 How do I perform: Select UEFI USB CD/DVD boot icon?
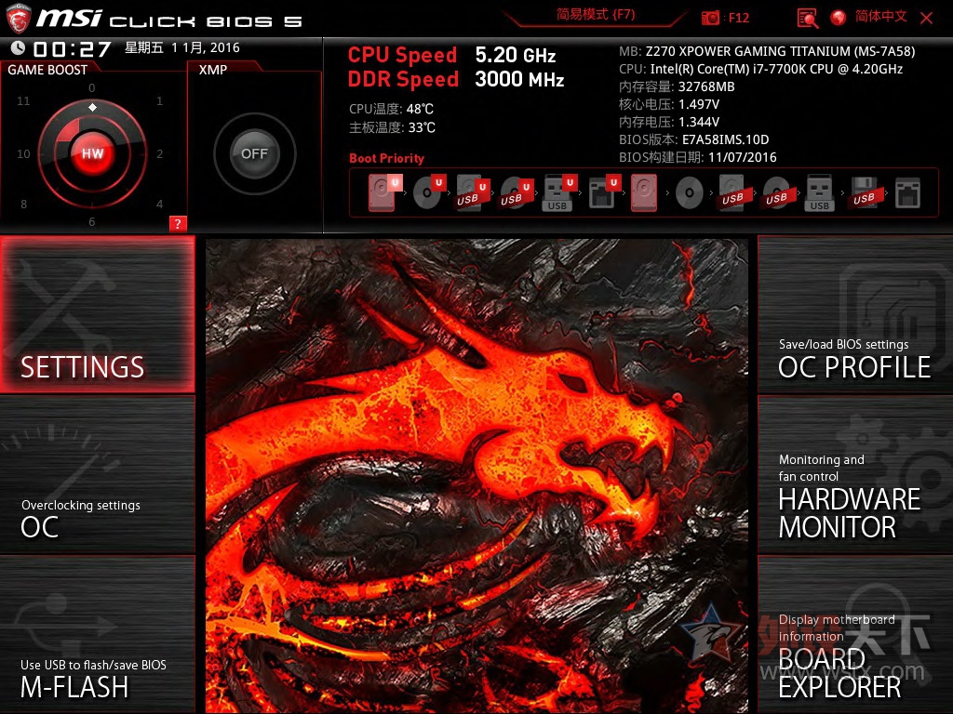[x=516, y=193]
